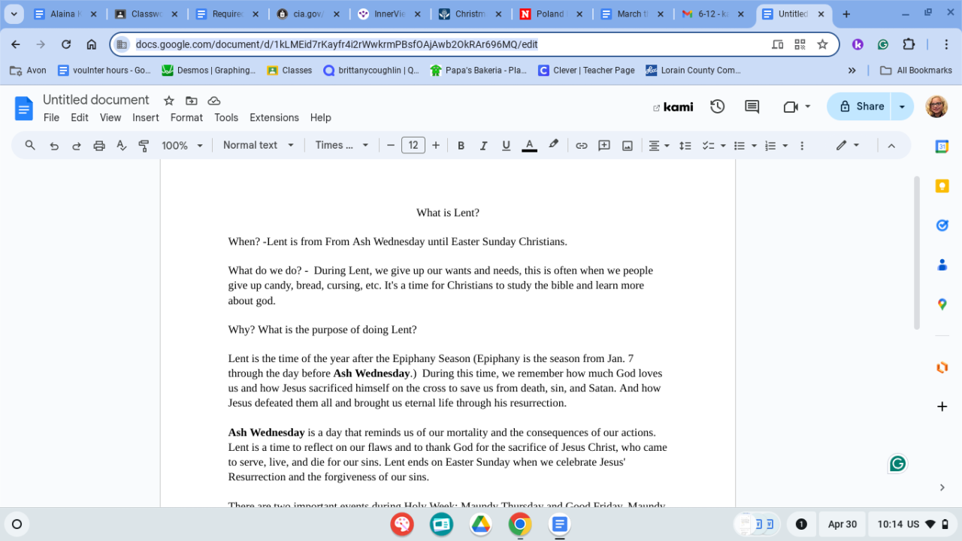Move document to a folder

click(192, 101)
